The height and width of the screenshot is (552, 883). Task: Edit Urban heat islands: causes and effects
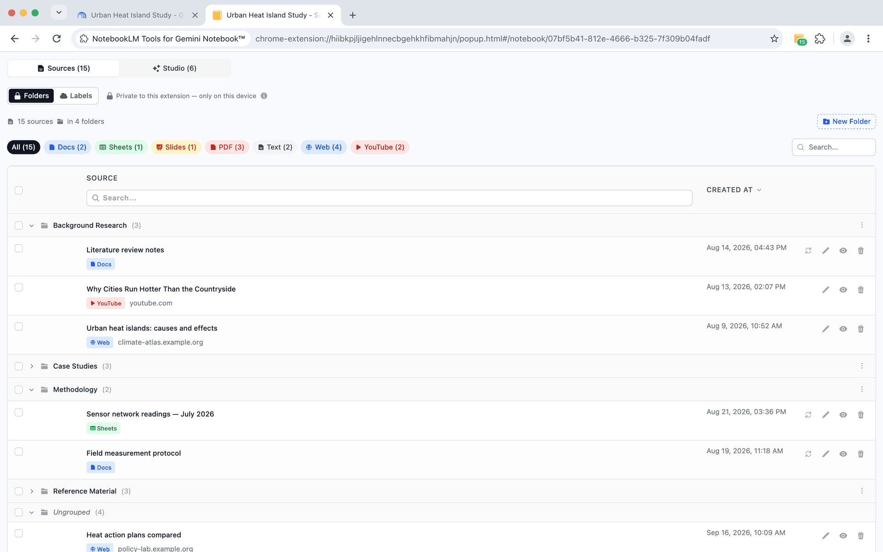coord(826,329)
